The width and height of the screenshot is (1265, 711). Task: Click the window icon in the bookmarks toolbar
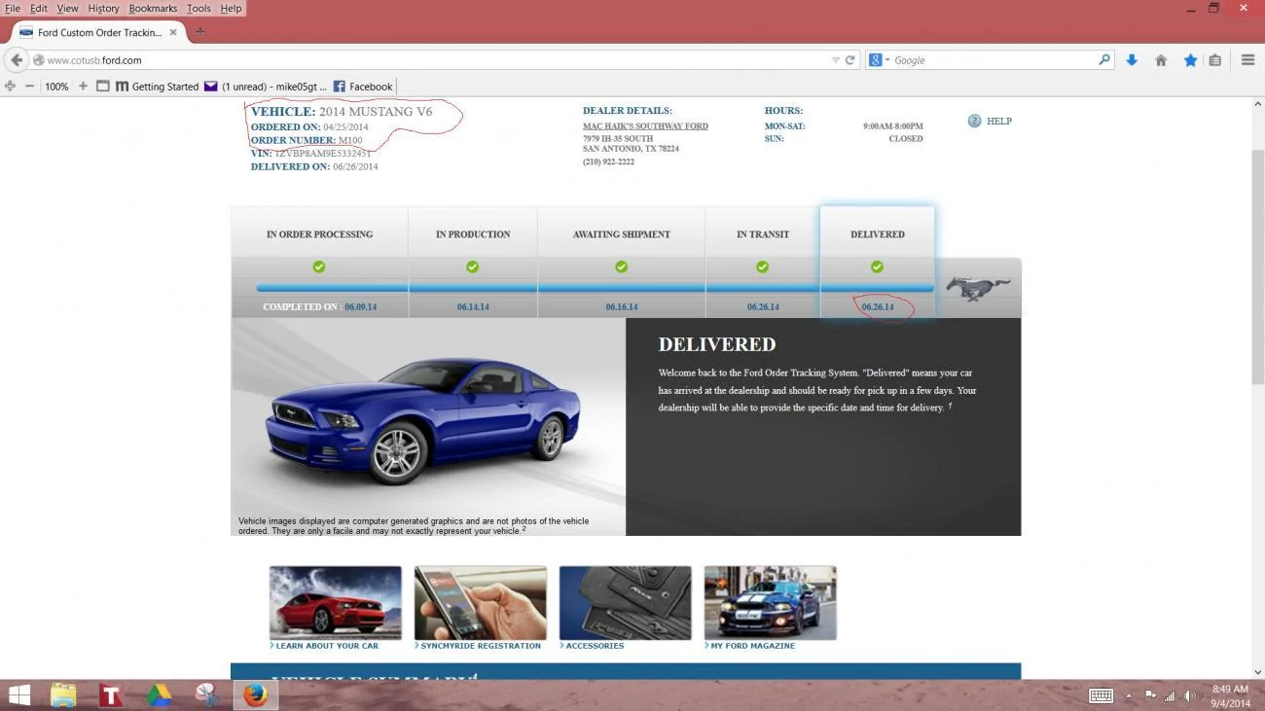coord(102,87)
